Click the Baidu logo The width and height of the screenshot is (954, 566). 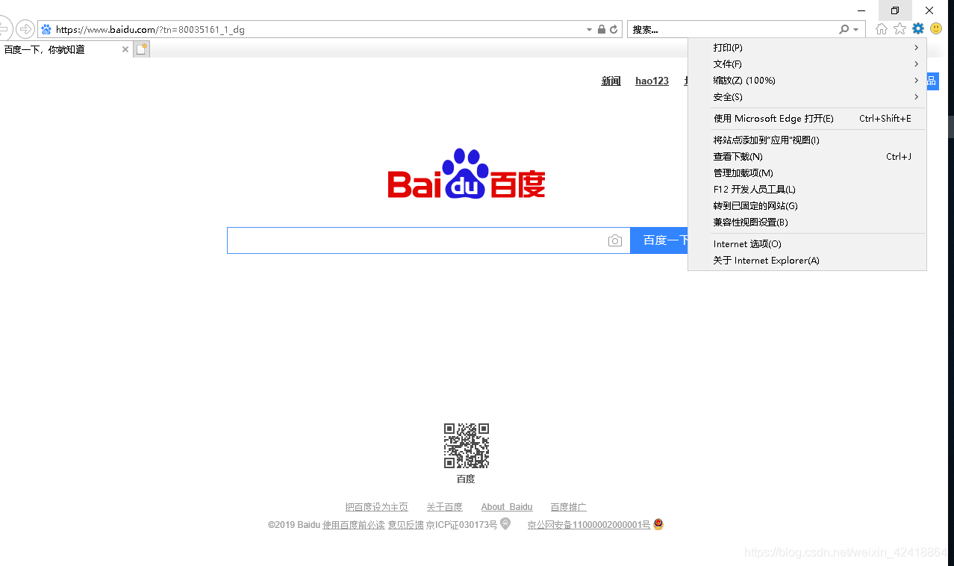click(x=466, y=173)
